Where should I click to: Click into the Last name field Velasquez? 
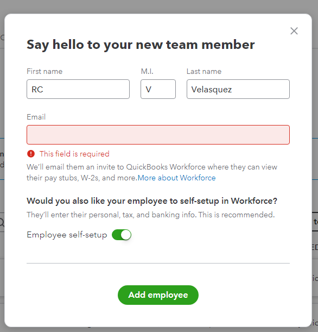pos(238,89)
